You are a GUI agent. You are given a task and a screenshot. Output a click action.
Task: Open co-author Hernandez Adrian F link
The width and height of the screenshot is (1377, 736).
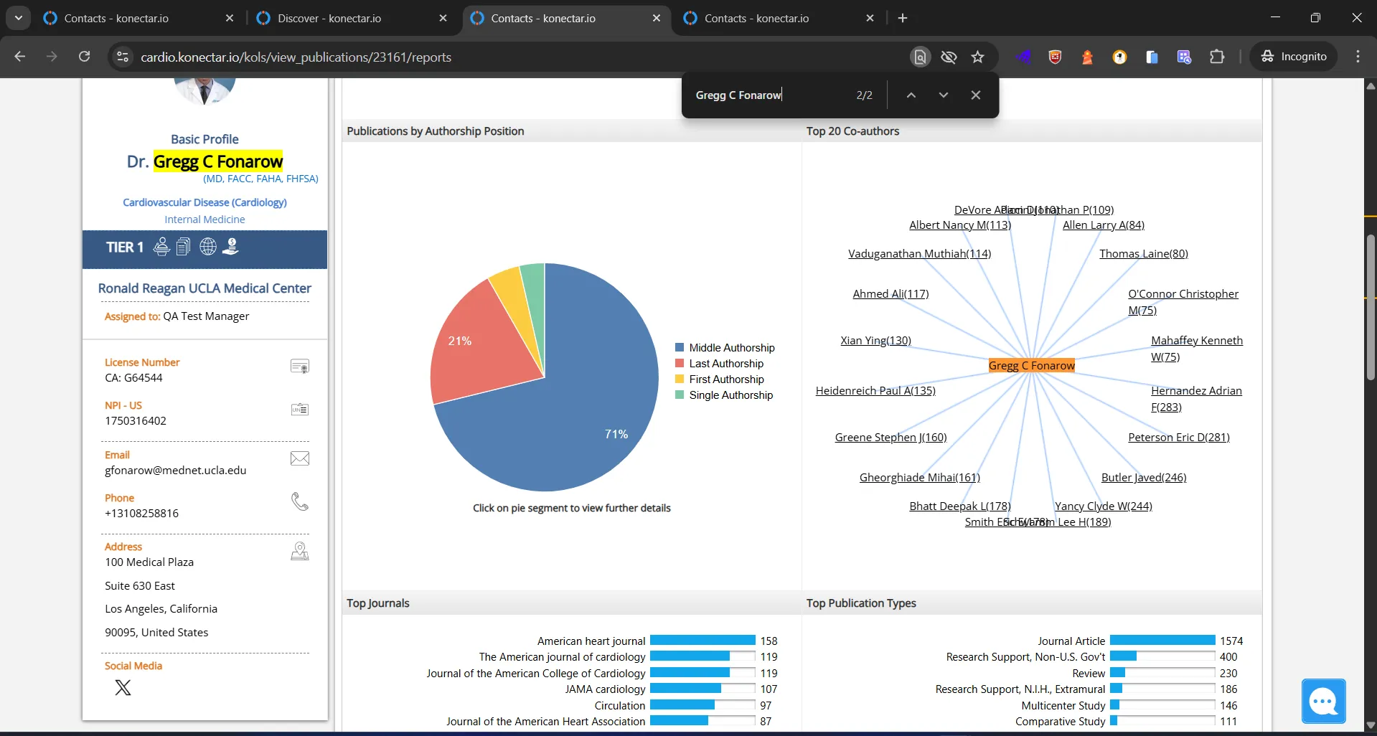pos(1196,399)
